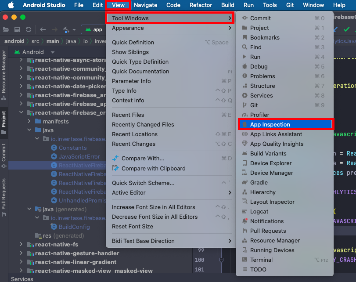The height and width of the screenshot is (282, 356).
Task: Choose Quick Definition from View menu
Action: (170, 43)
